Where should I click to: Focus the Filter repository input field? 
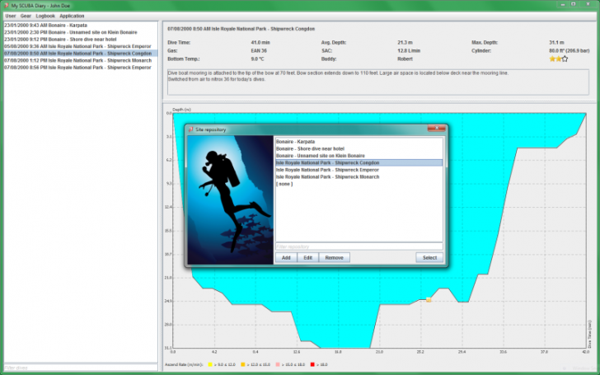tap(359, 246)
